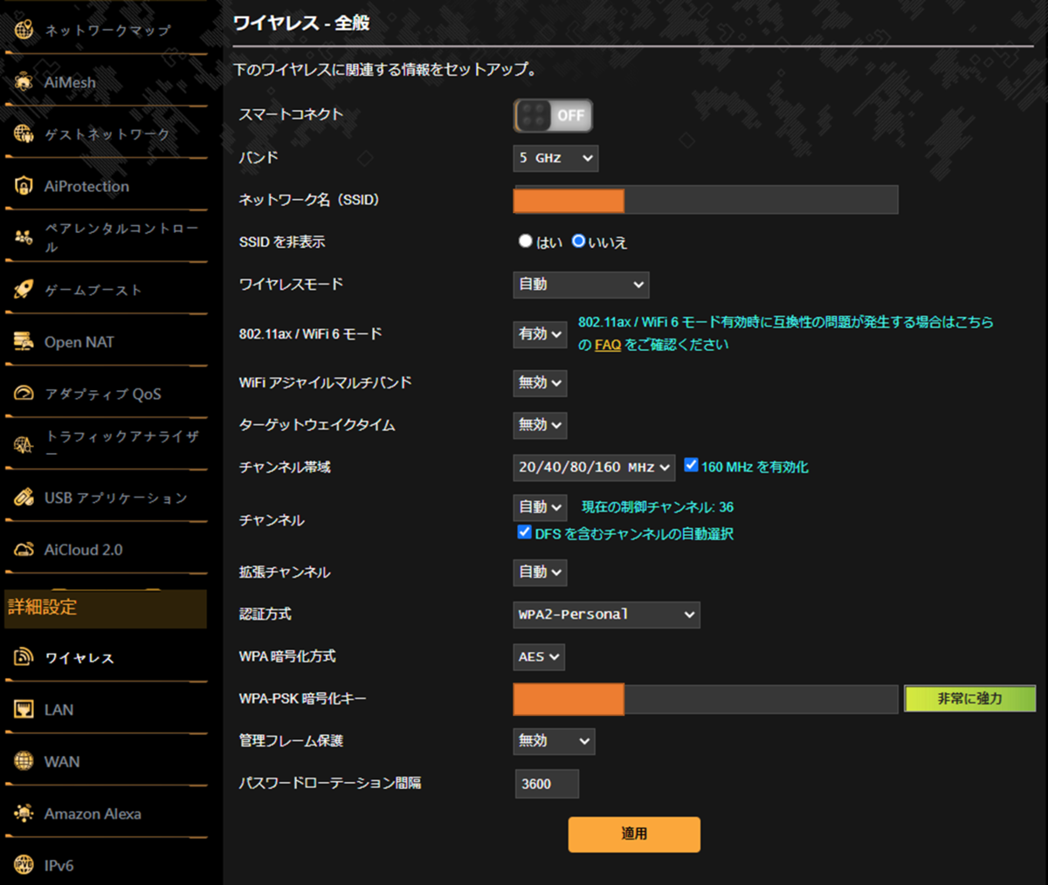
Task: Open the バンド 5 GHz dropdown
Action: coord(555,158)
